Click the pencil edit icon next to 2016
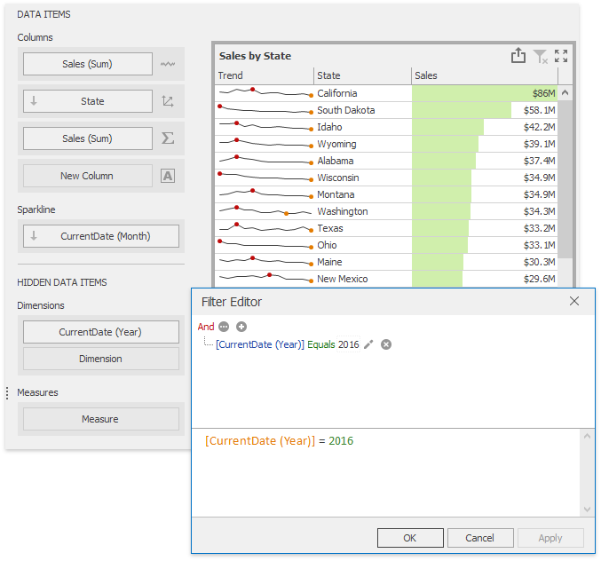The width and height of the screenshot is (601, 561). [x=369, y=344]
